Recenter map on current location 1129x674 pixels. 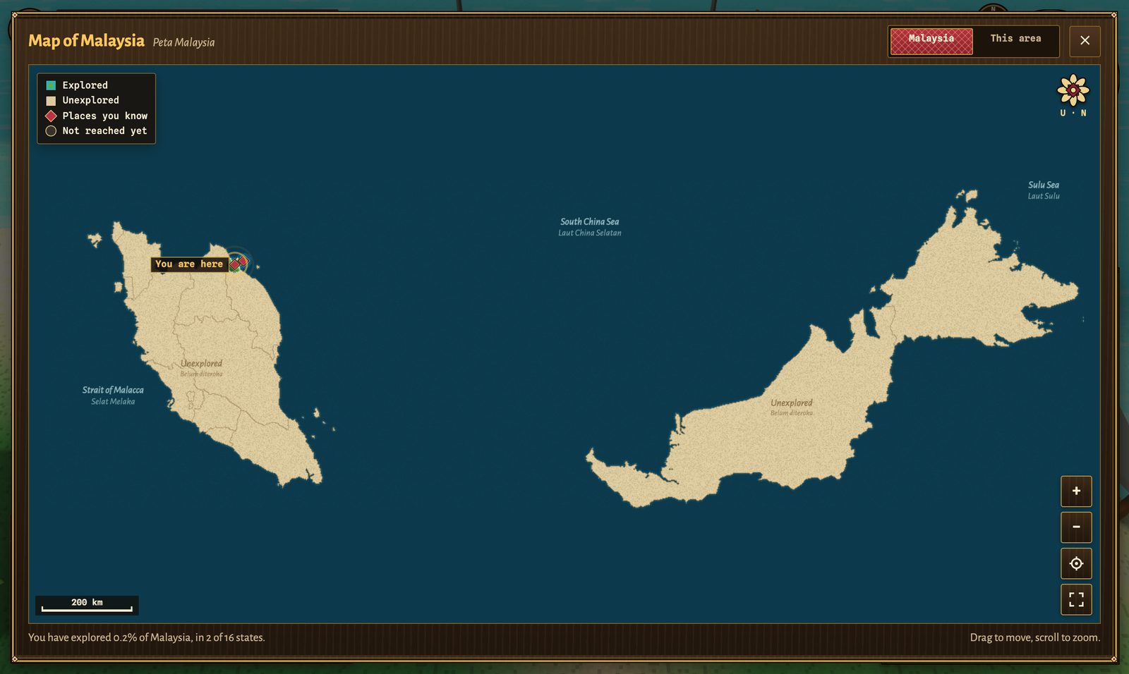coord(1076,563)
